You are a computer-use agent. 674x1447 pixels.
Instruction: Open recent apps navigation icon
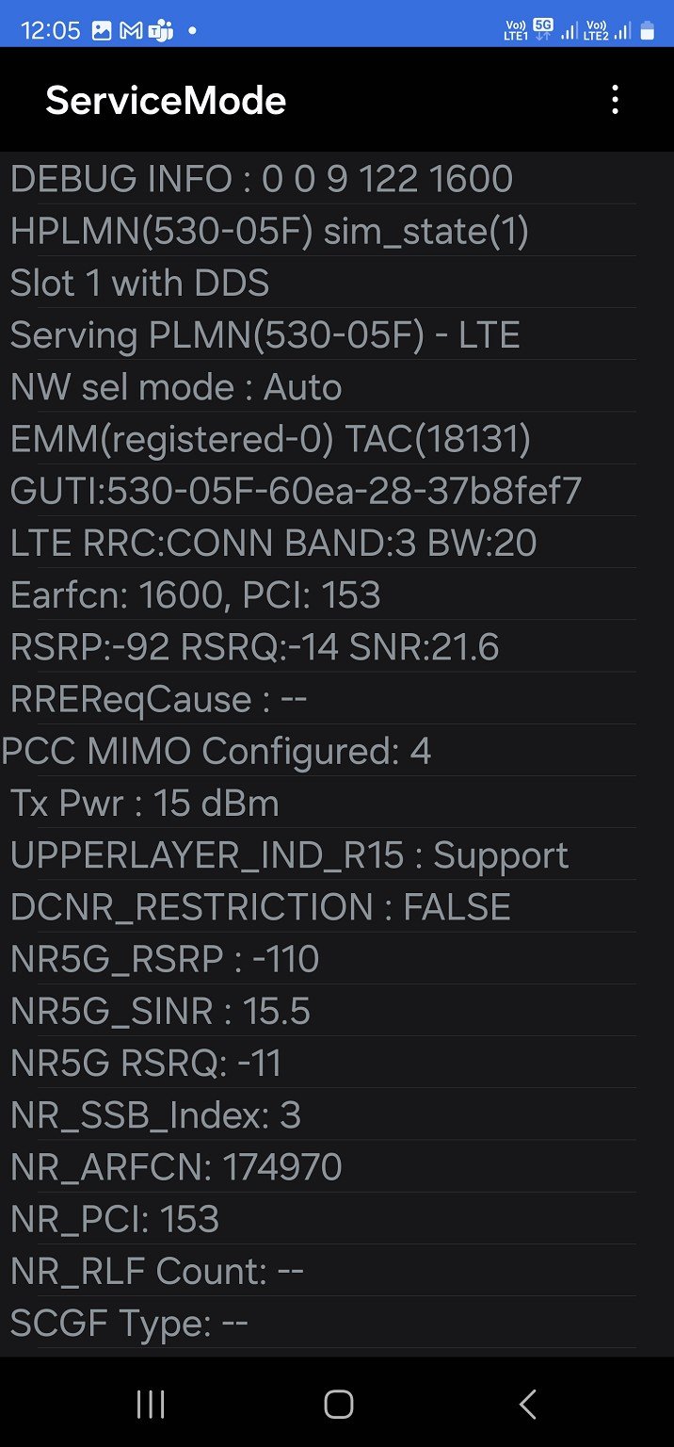pyautogui.click(x=151, y=1404)
